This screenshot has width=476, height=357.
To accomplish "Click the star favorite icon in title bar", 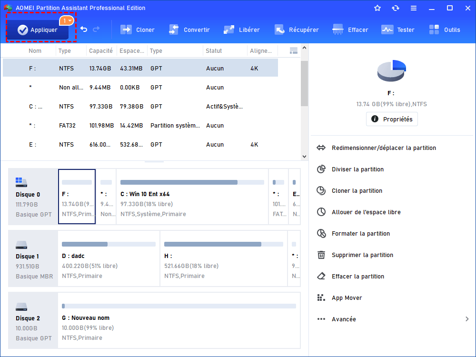I will 377,8.
